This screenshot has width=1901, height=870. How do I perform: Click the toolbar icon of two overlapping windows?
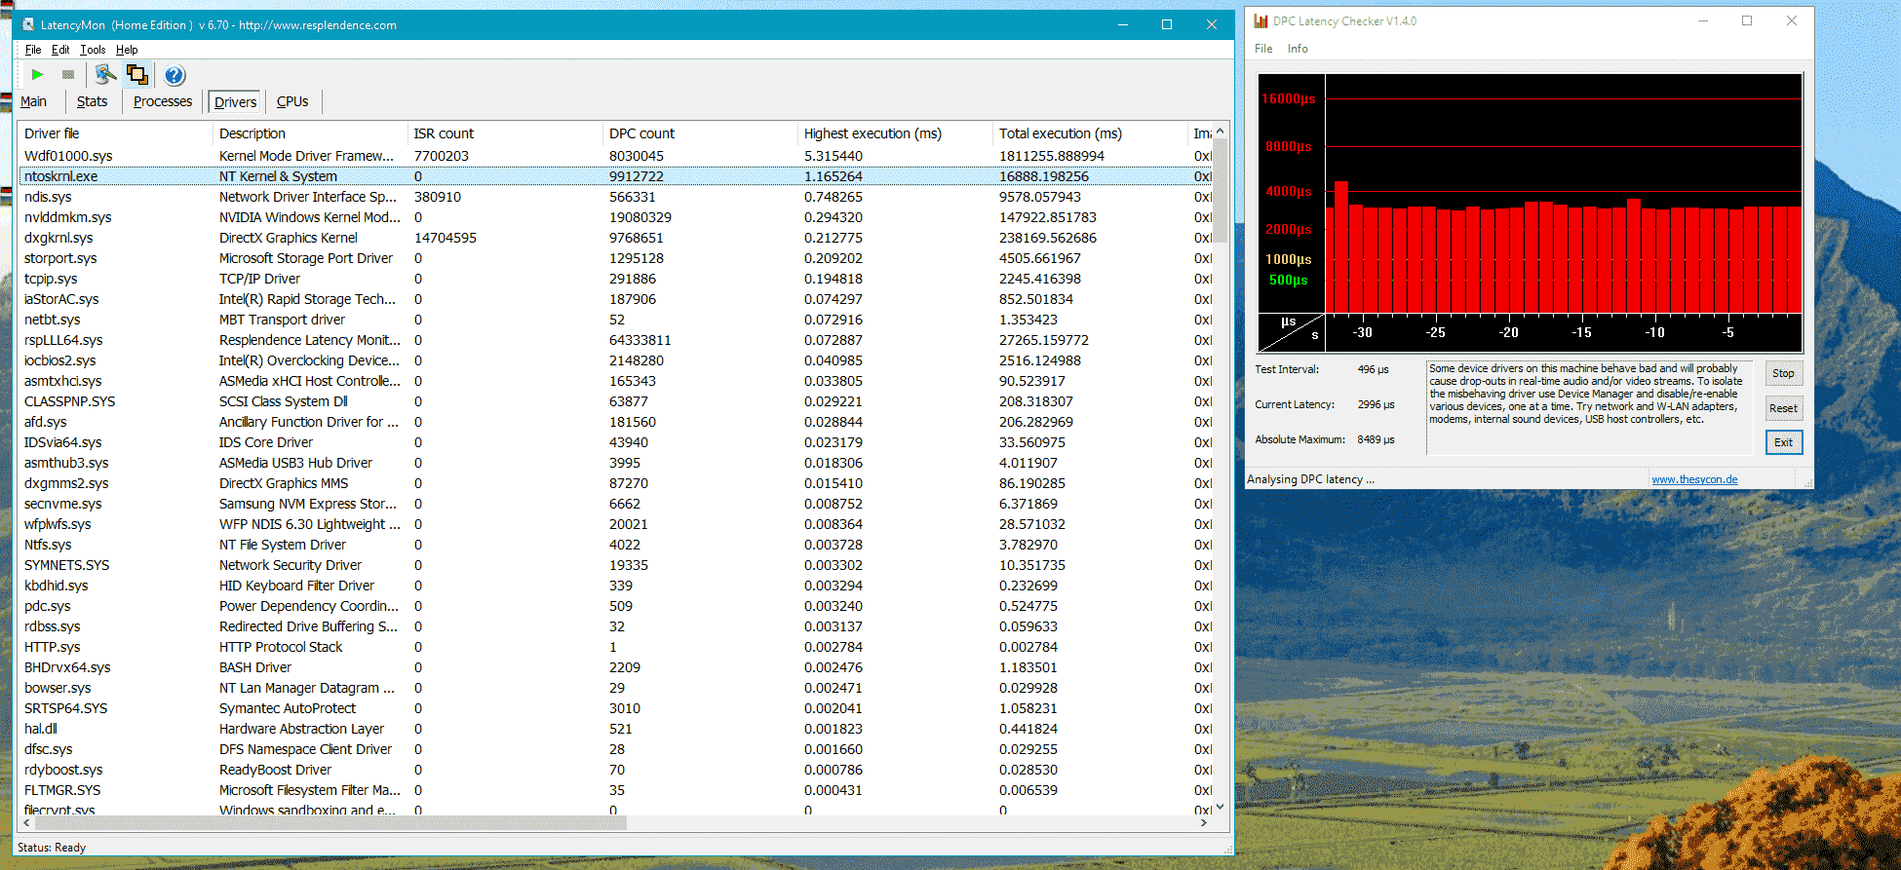click(x=137, y=75)
